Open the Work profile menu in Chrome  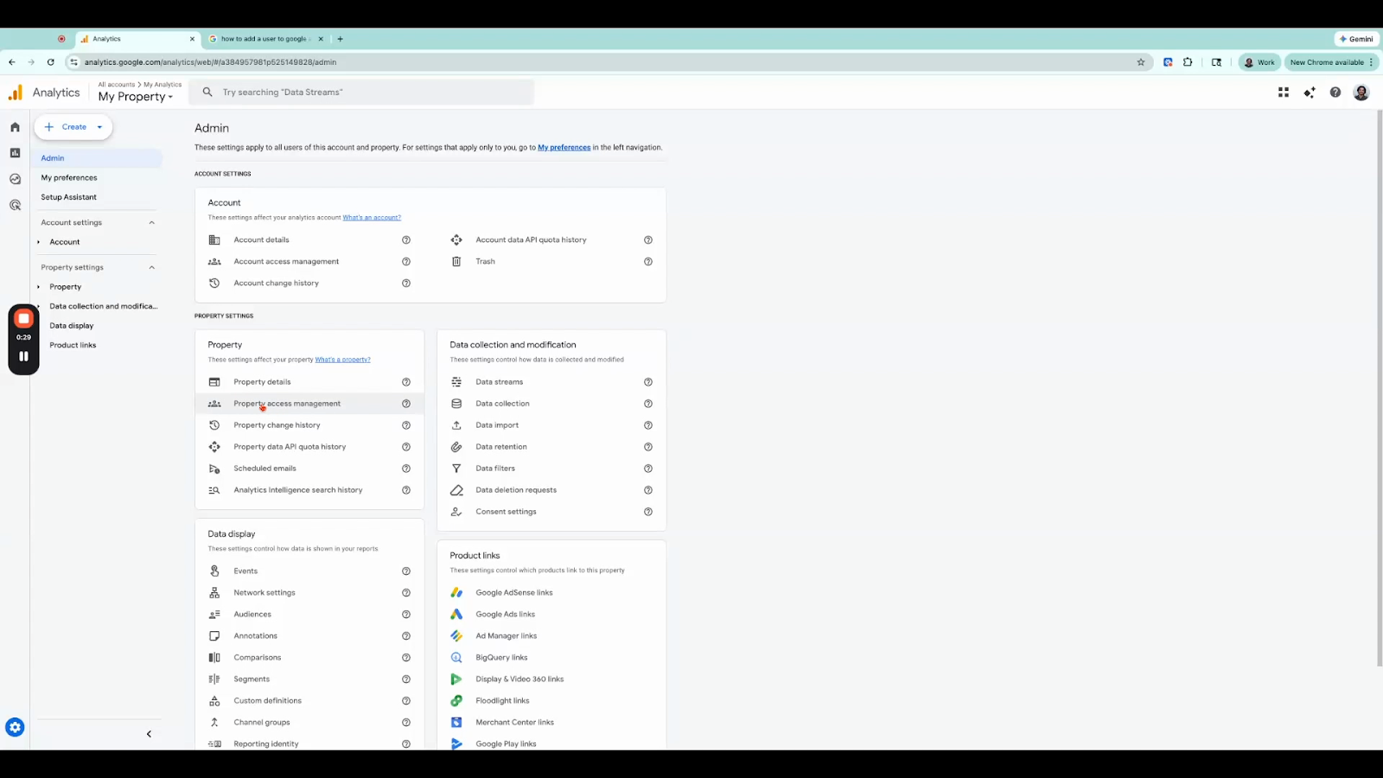pos(1259,62)
